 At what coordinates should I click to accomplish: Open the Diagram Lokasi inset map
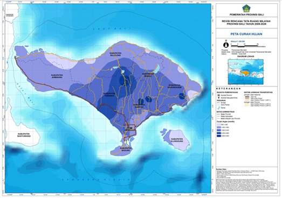click(246, 72)
